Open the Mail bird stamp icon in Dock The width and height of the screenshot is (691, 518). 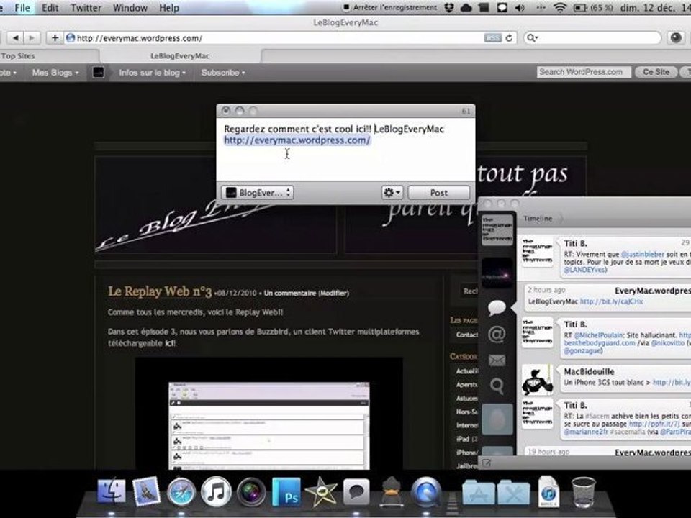click(146, 491)
